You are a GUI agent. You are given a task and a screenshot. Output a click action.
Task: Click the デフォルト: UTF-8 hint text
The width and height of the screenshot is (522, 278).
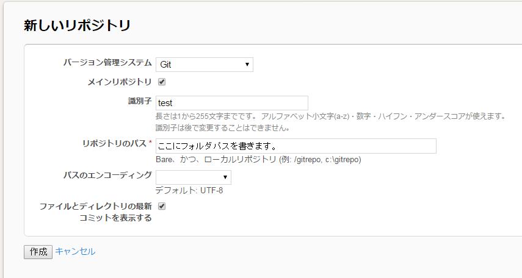tap(189, 191)
